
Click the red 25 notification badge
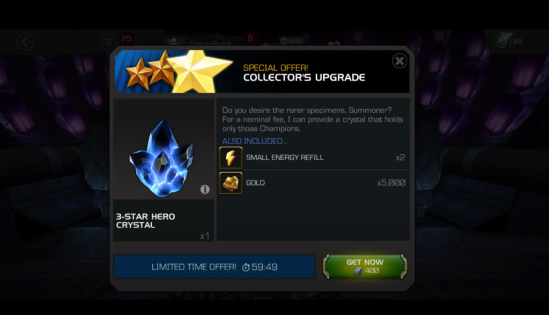pos(127,39)
